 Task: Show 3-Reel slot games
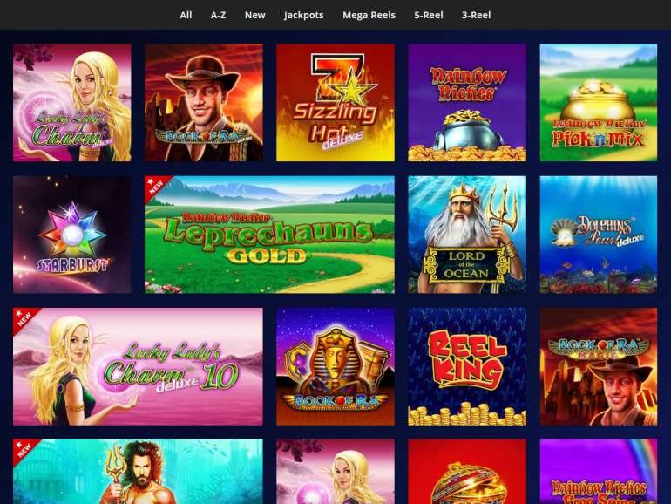477,15
